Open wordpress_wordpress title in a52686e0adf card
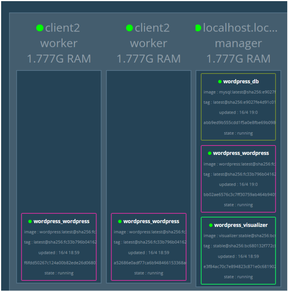 151,221
